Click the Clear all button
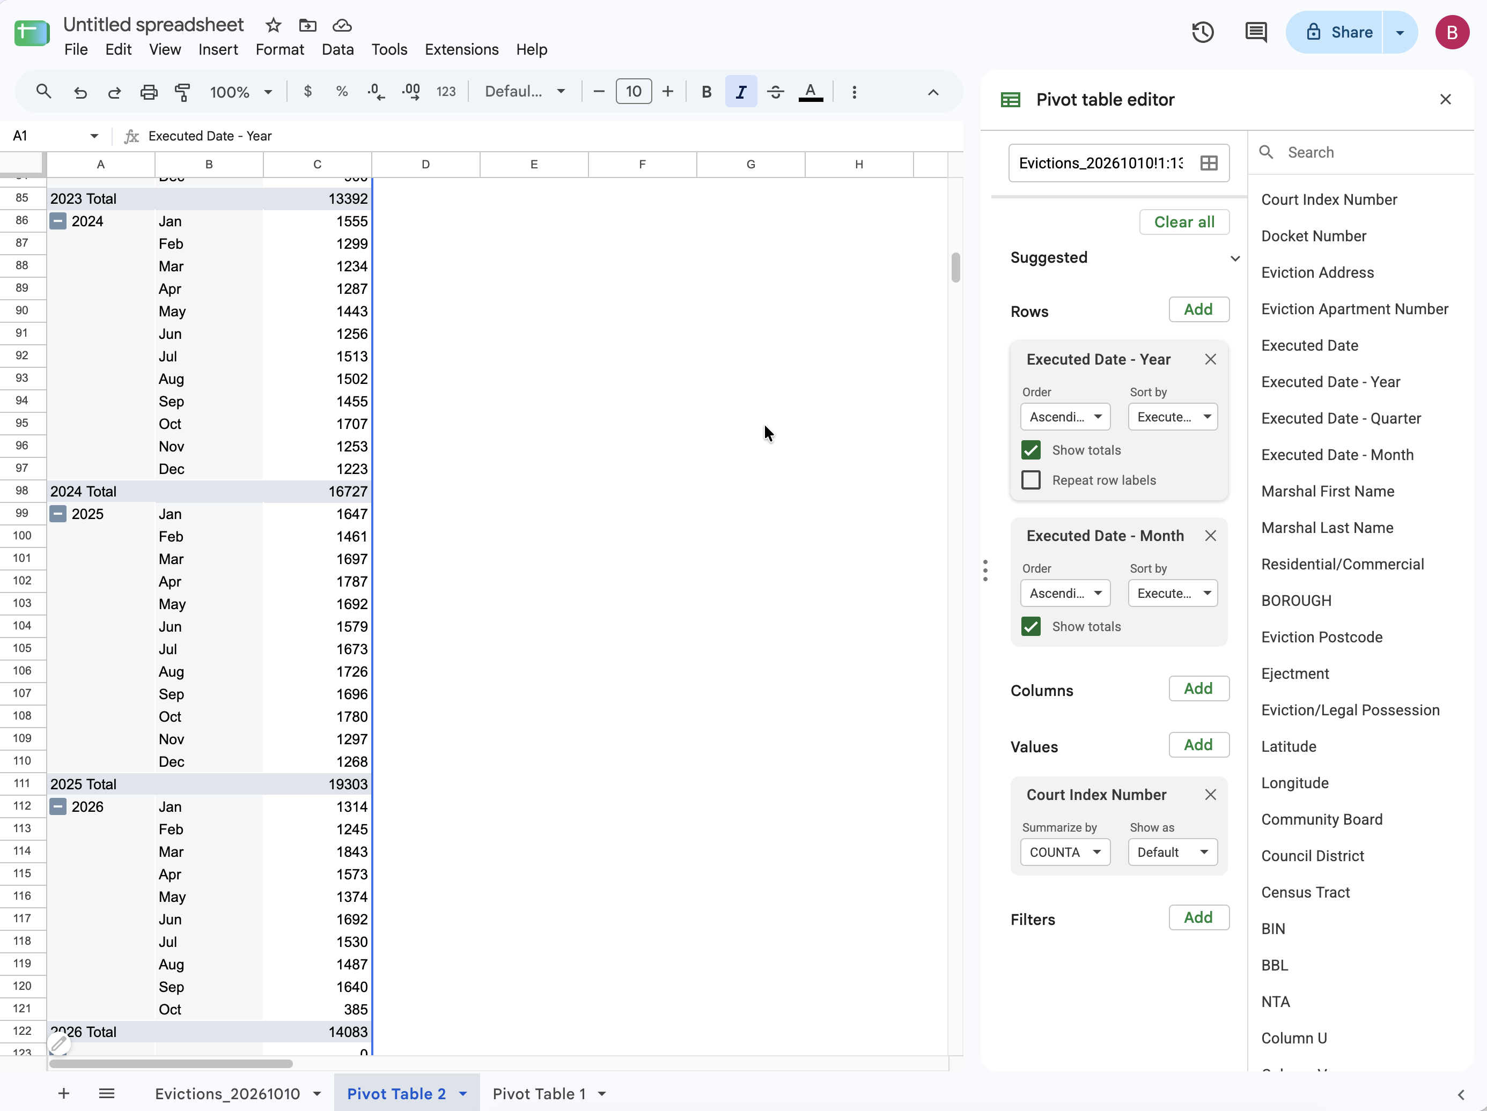 pos(1184,222)
